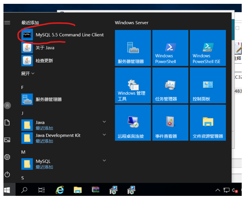Click the 'M' letter group header
Viewport: 249px width, 202px height.
[23, 152]
